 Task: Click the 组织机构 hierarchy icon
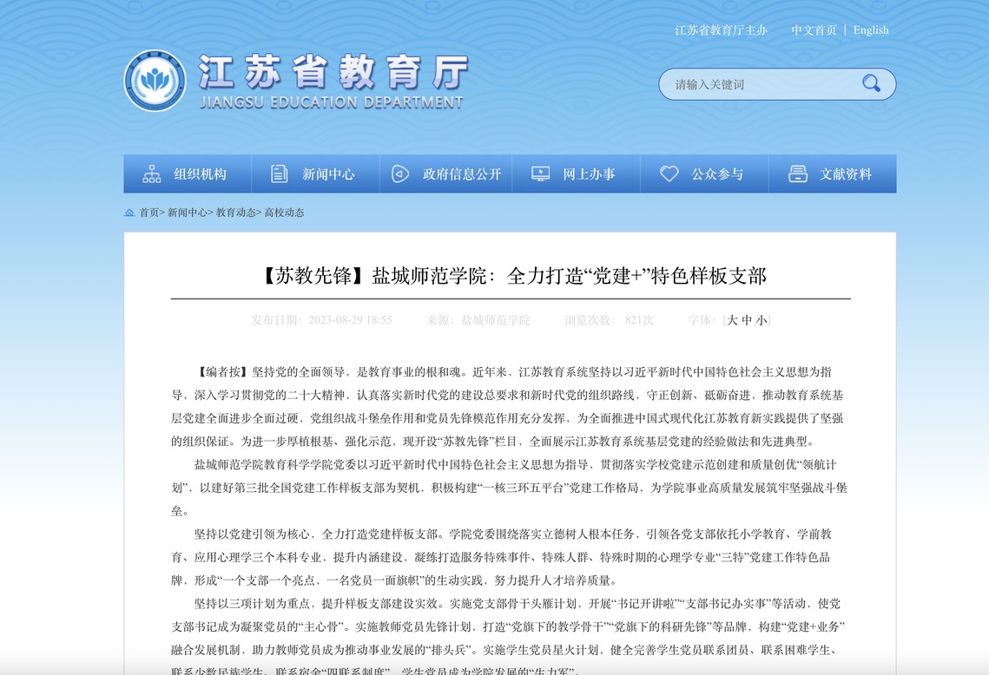pyautogui.click(x=152, y=174)
